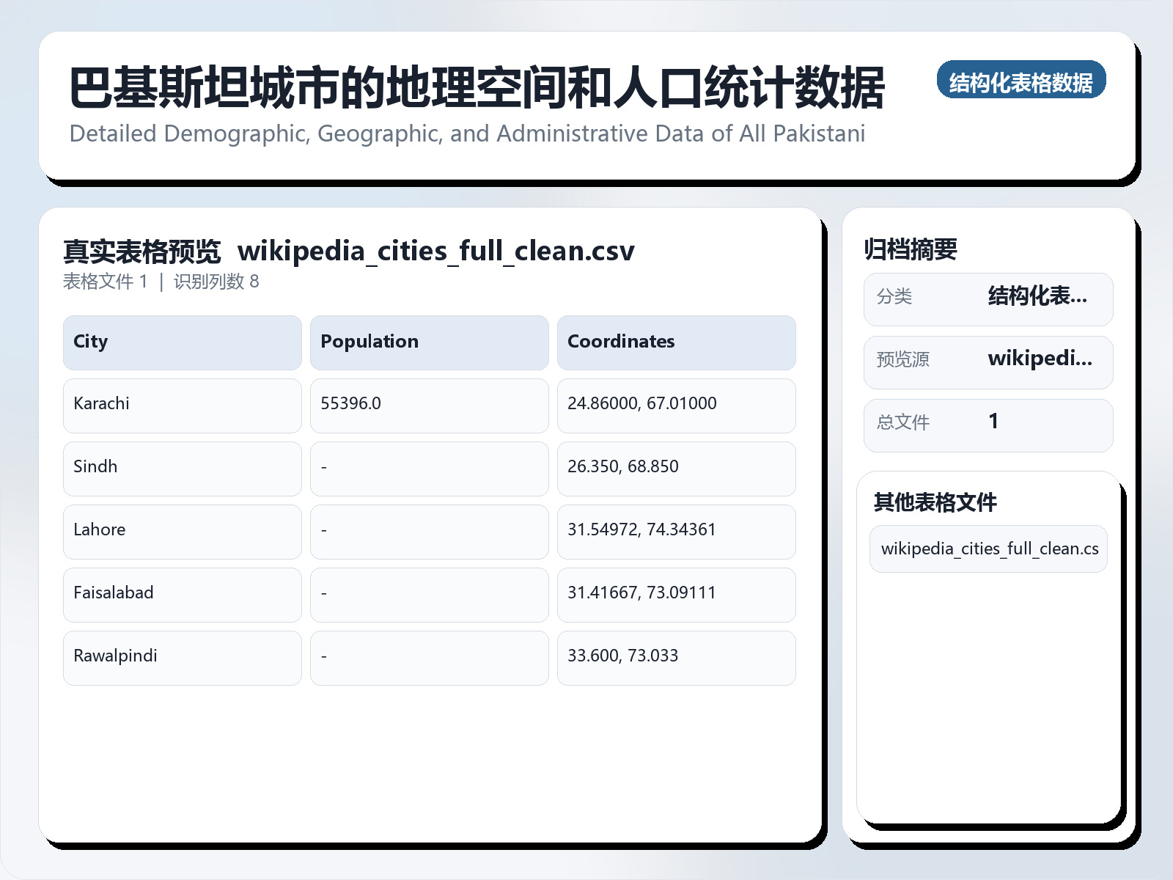Viewport: 1173px width, 880px height.
Task: Click the 预览源 summary field
Action: [988, 362]
